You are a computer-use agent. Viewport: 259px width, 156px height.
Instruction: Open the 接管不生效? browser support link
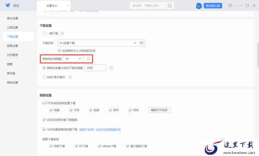point(100,130)
